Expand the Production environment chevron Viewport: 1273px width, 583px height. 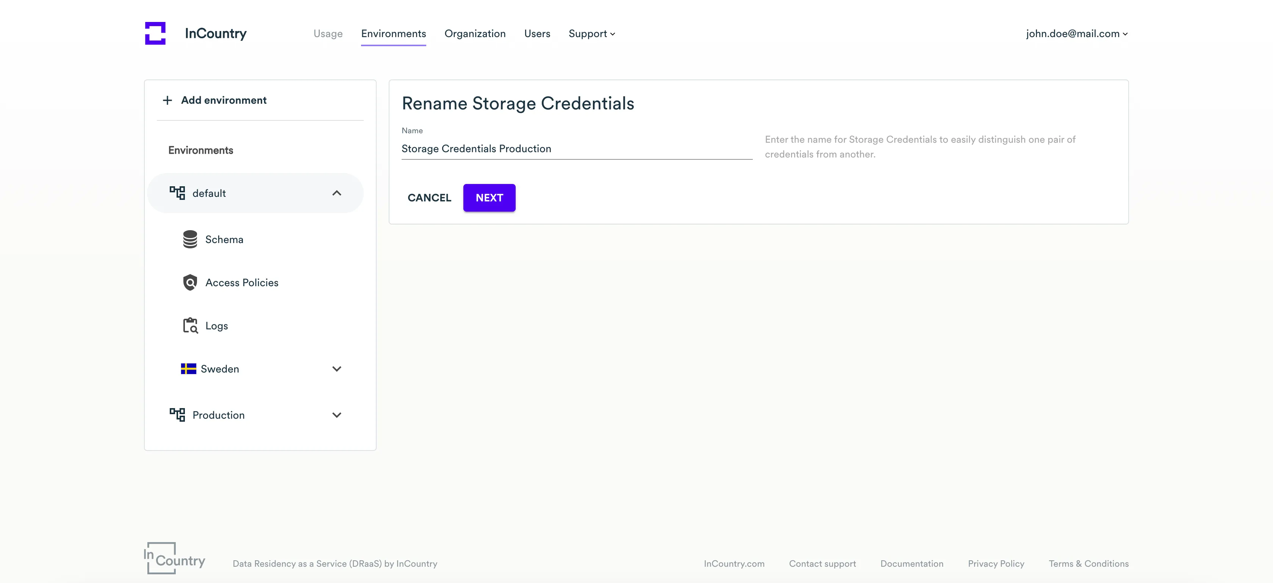tap(336, 415)
